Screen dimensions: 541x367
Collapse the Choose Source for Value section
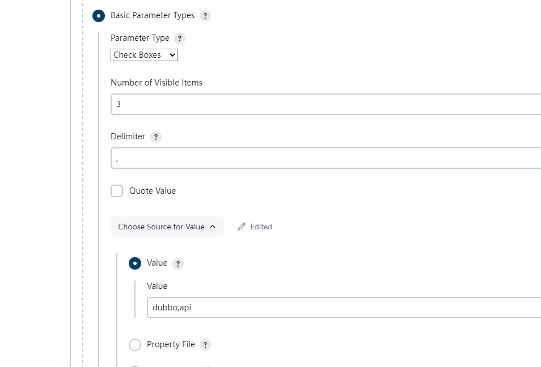167,227
